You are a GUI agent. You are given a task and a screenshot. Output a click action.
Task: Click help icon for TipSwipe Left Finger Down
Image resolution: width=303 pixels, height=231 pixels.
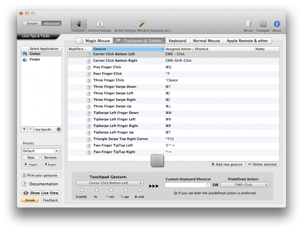pos(89,114)
